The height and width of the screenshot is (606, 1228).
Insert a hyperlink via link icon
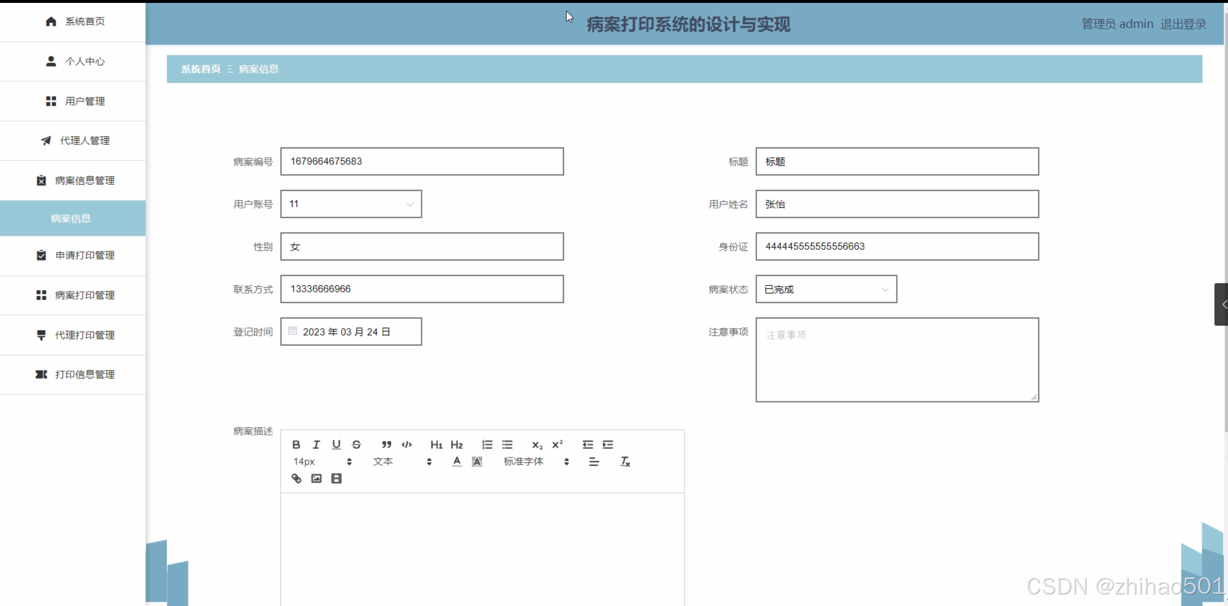click(296, 478)
